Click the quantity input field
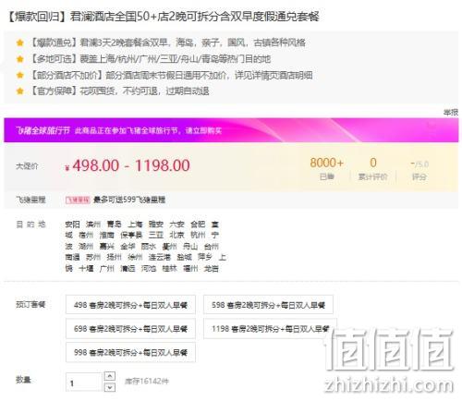Image resolution: width=462 pixels, height=401 pixels. click(84, 383)
